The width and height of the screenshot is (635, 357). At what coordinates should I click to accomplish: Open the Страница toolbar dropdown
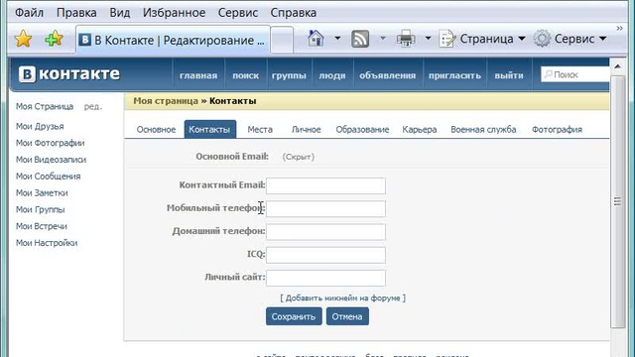pos(522,39)
